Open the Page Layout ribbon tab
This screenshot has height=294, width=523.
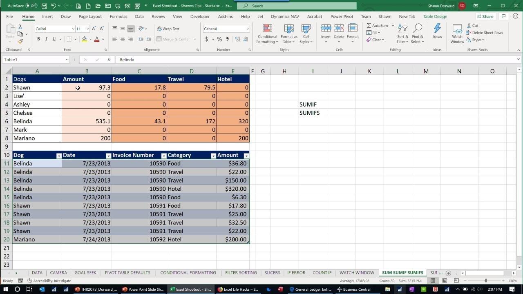coord(90,16)
